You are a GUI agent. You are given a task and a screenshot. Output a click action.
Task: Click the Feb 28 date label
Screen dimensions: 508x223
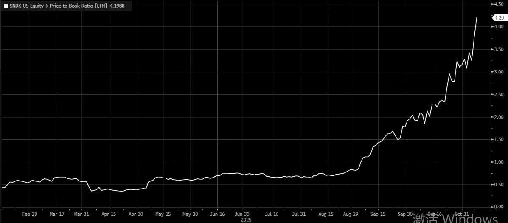pyautogui.click(x=29, y=214)
